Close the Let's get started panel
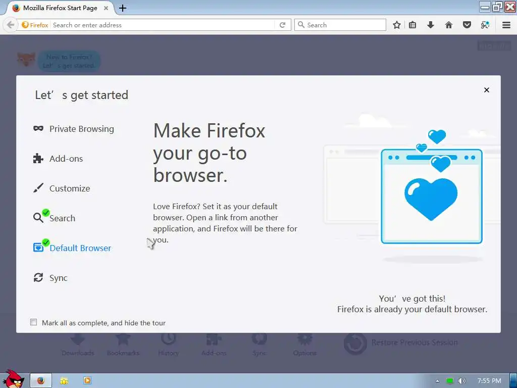Image resolution: width=517 pixels, height=388 pixels. point(486,90)
